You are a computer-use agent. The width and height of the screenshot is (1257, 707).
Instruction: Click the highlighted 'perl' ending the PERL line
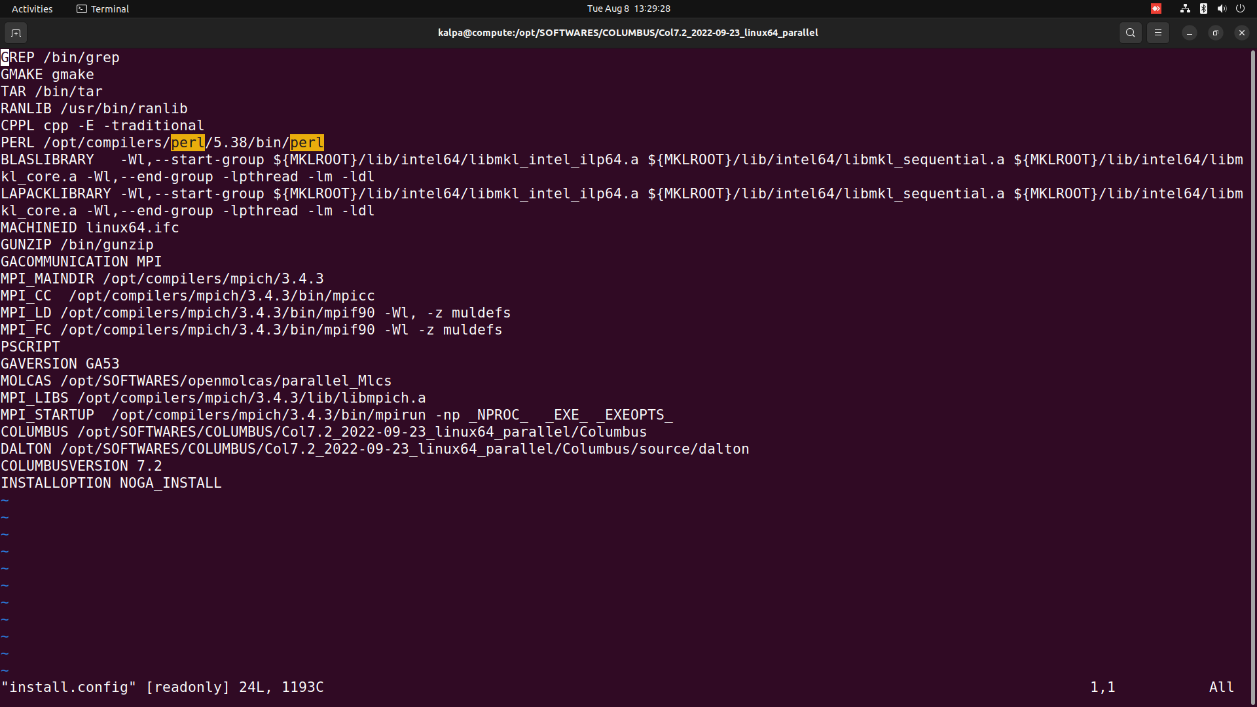point(307,143)
